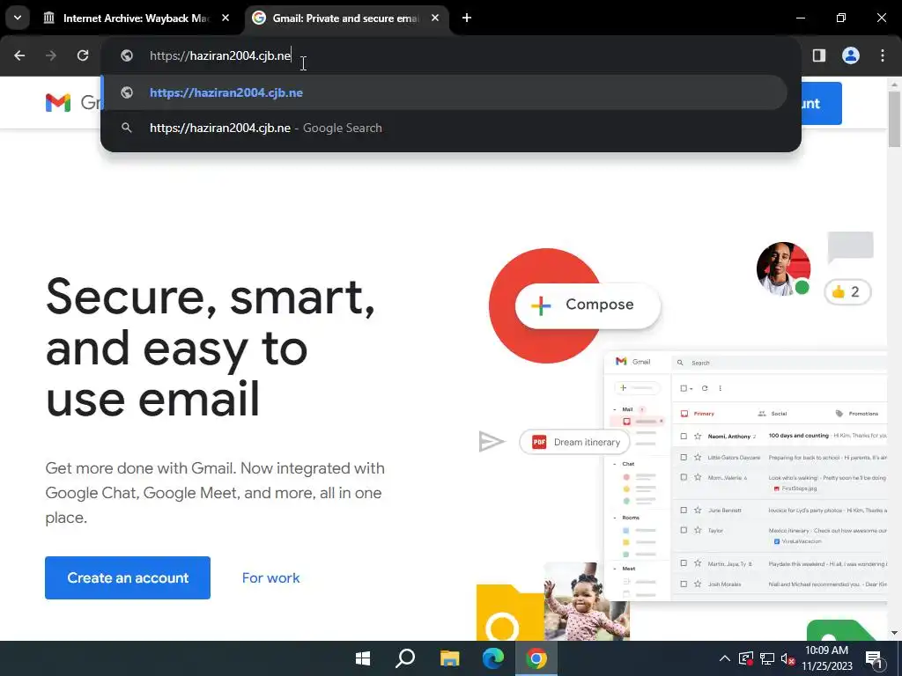
Task: Click the profile photo of man illustration
Action: click(783, 269)
